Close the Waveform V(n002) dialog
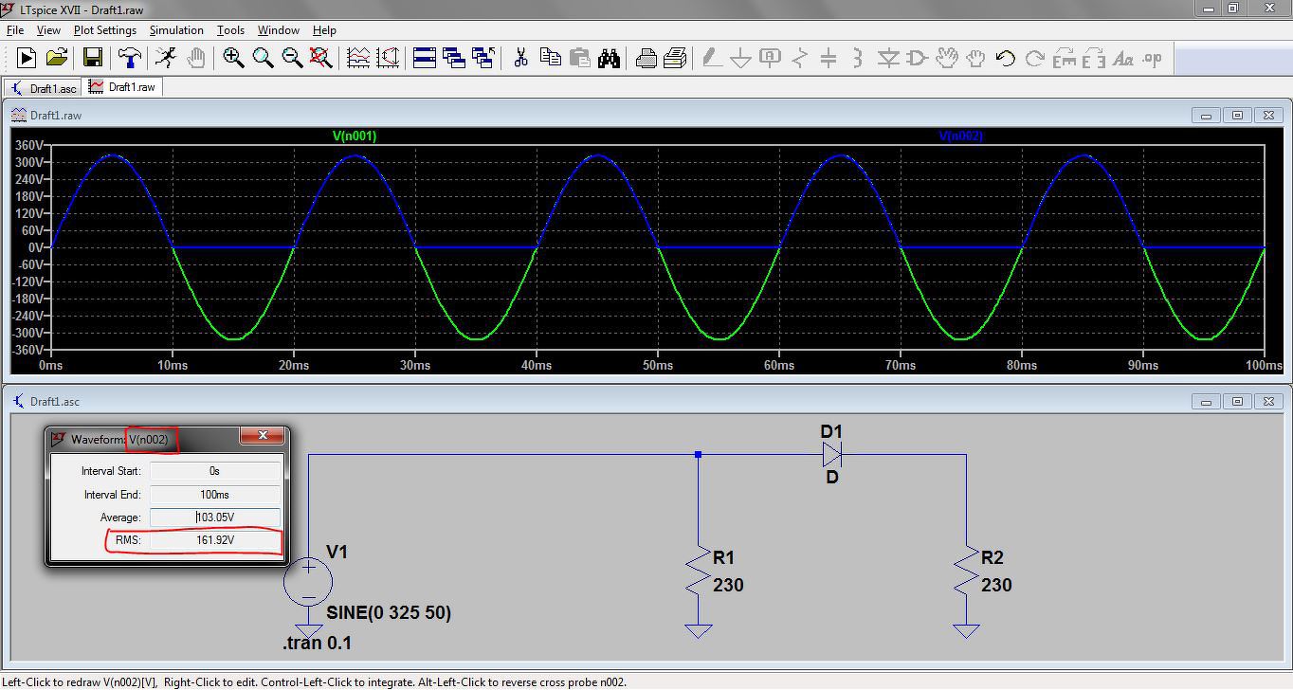Image resolution: width=1293 pixels, height=690 pixels. [x=262, y=436]
